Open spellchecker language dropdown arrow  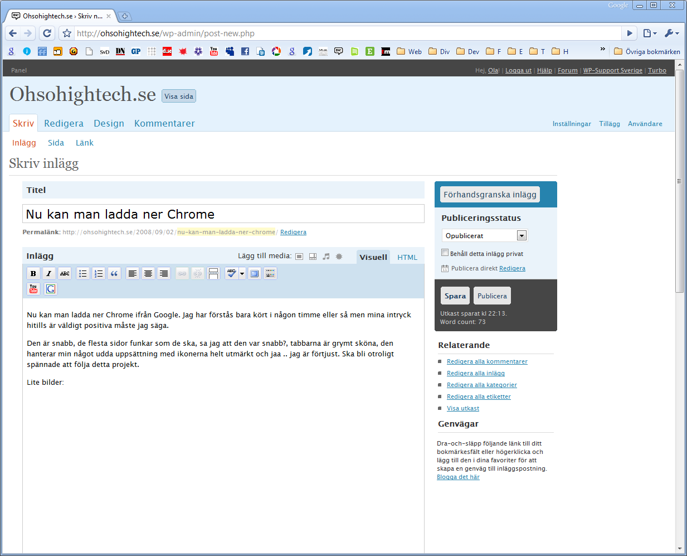(x=242, y=273)
